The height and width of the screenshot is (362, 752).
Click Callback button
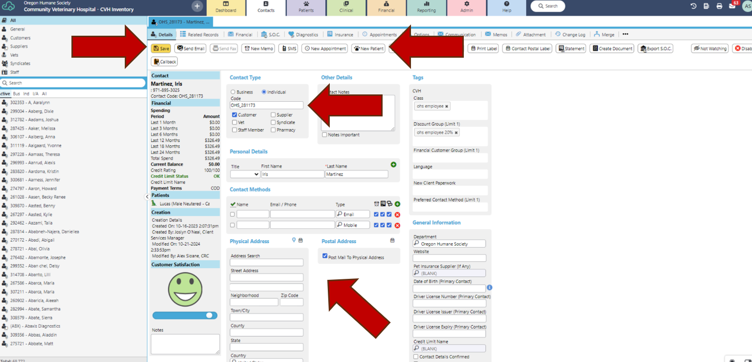pos(164,62)
